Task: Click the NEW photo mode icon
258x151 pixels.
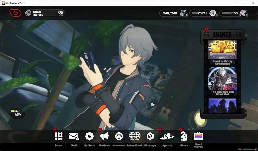Action: pos(18,114)
